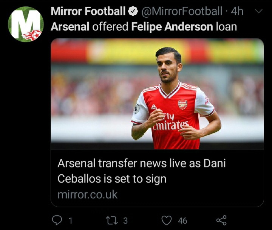Click the retweet count showing 3
Viewport: 272px width, 230px height.
coord(125,221)
